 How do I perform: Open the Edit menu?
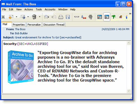(x=11, y=10)
